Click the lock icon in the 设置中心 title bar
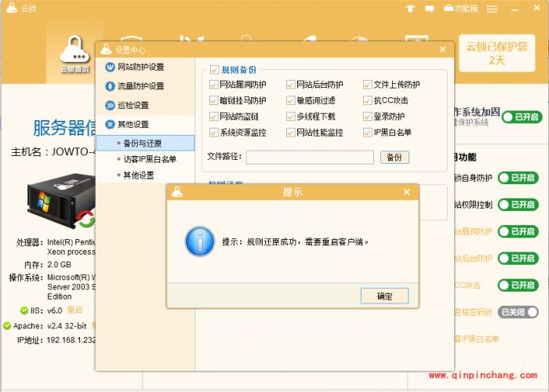Screen dimensions: 549x392 [106, 49]
